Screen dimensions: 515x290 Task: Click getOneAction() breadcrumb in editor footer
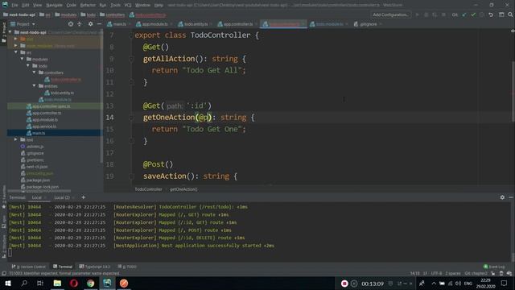(x=183, y=189)
